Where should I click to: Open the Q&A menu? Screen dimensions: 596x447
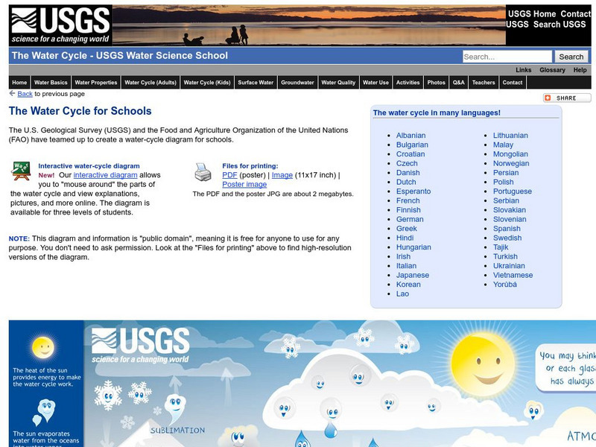coord(458,83)
